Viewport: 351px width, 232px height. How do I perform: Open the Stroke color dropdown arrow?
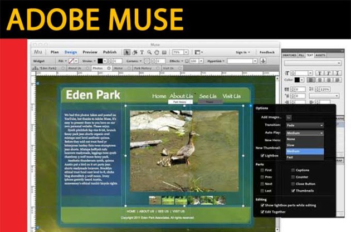(x=105, y=61)
